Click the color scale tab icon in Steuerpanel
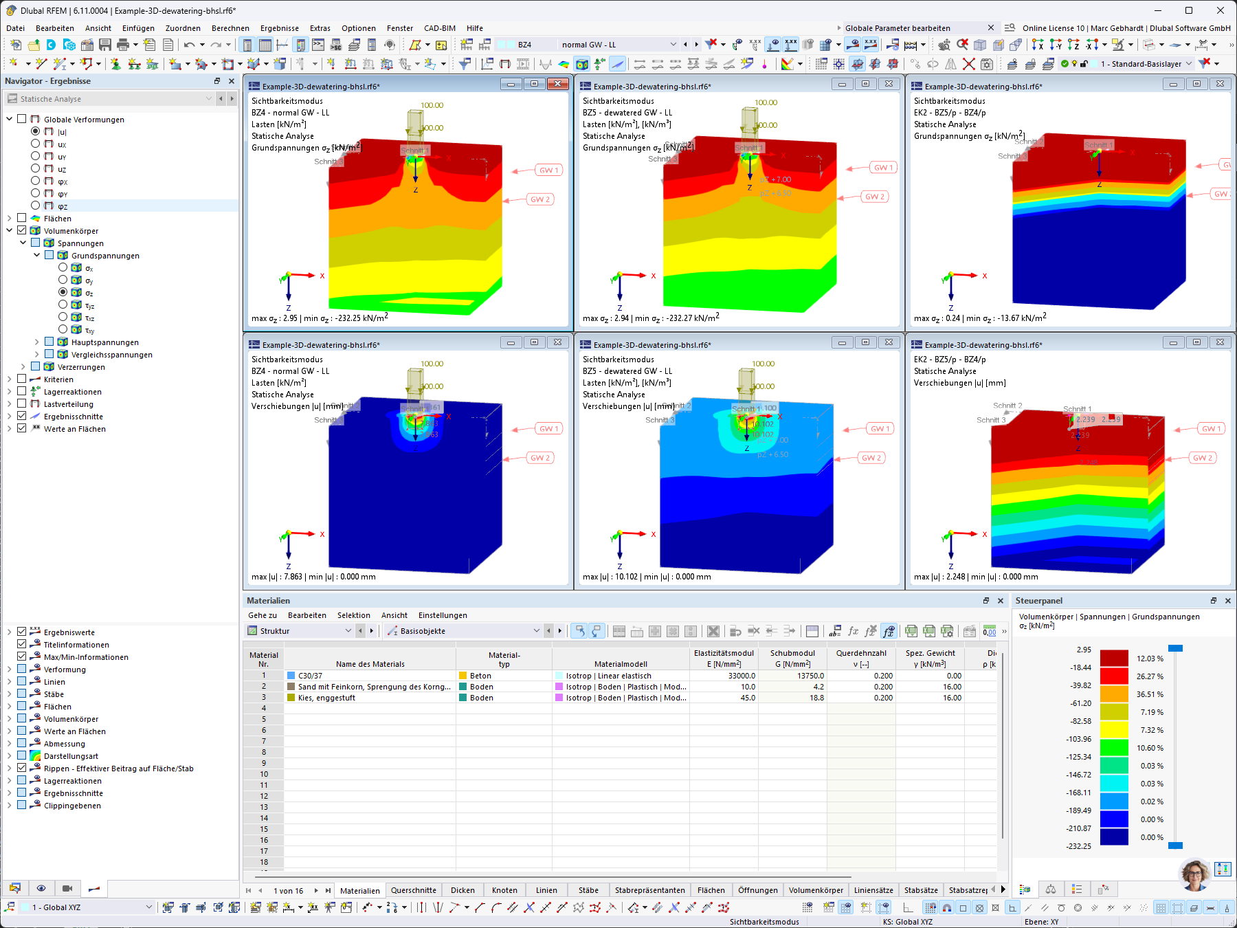 click(x=1025, y=889)
